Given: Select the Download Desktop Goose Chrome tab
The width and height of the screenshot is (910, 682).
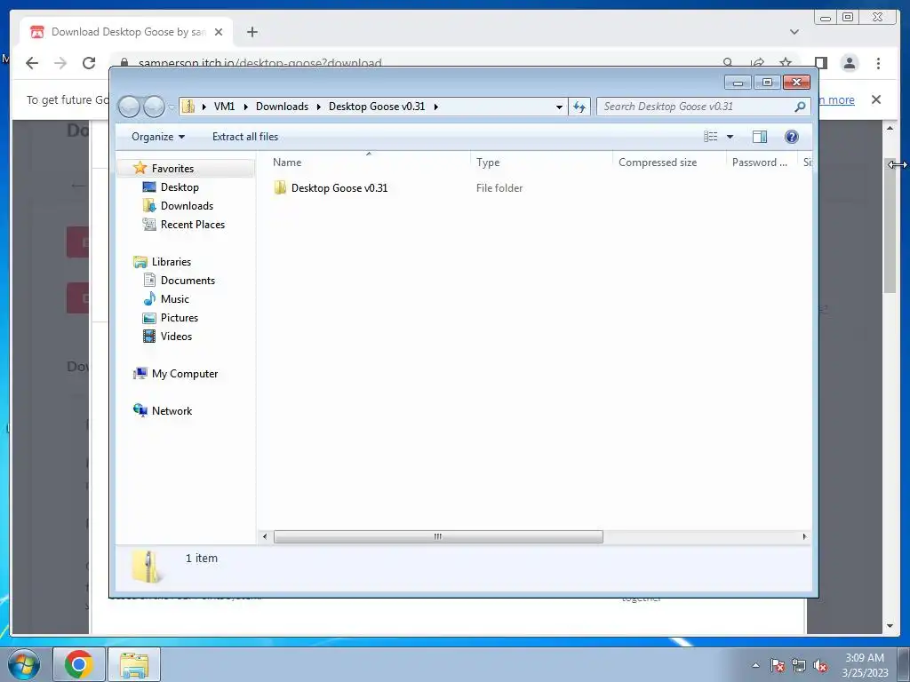Looking at the screenshot, I should point(126,32).
